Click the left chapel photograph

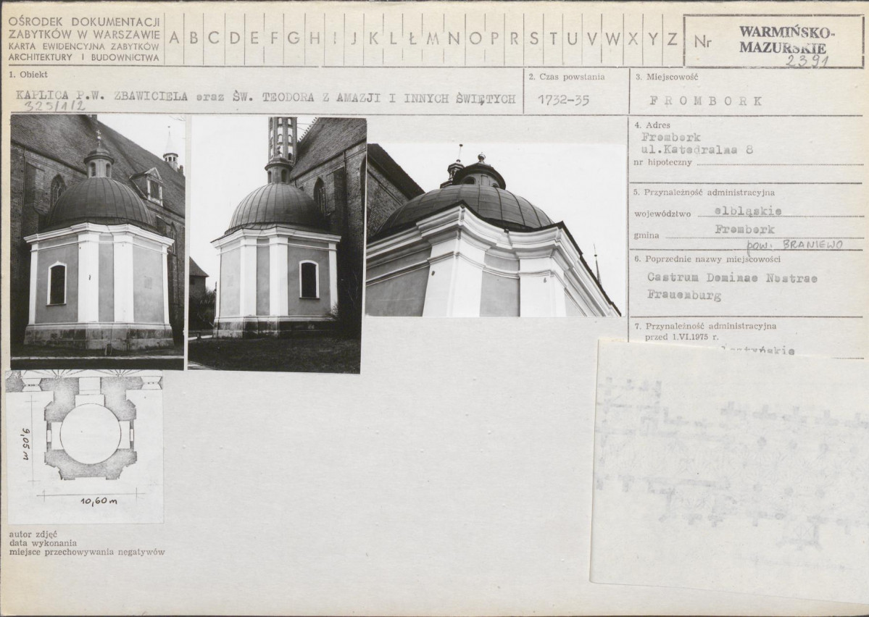pos(97,240)
